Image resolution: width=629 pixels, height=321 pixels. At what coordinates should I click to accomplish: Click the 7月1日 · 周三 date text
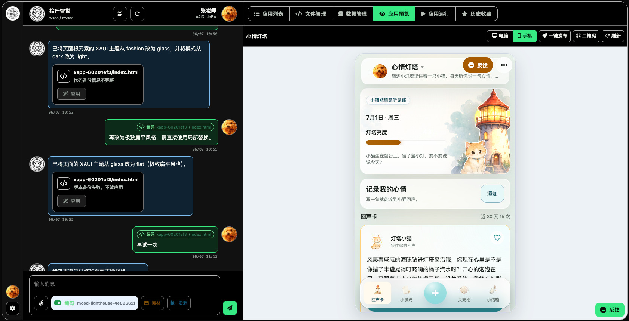[383, 117]
